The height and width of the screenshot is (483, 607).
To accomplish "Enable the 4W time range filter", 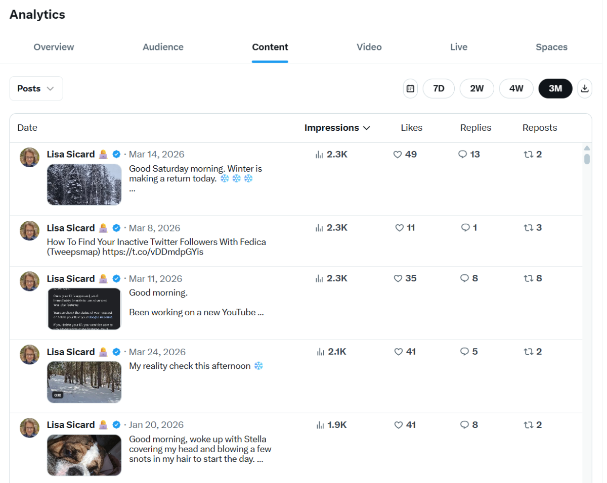I will click(x=516, y=88).
